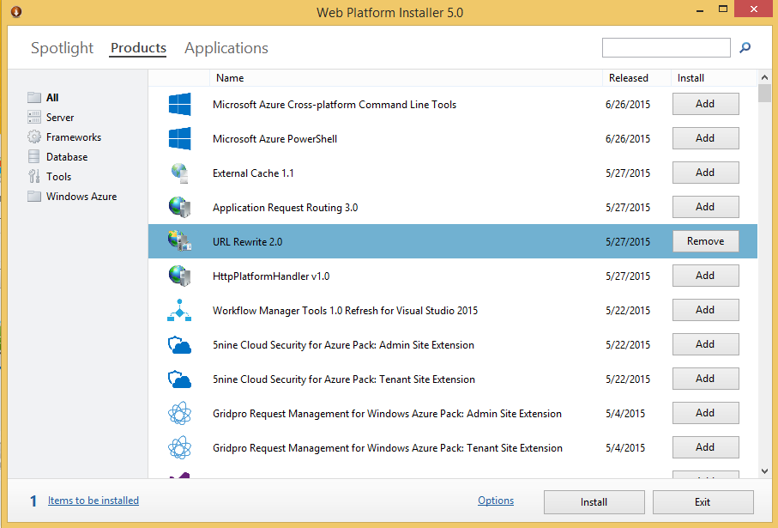
Task: Open the Applications tab
Action: coord(226,48)
